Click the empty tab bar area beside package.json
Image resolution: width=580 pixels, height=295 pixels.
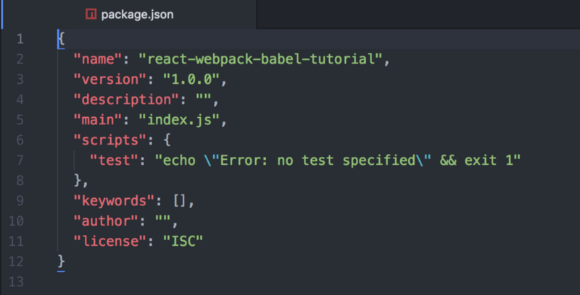coord(418,14)
